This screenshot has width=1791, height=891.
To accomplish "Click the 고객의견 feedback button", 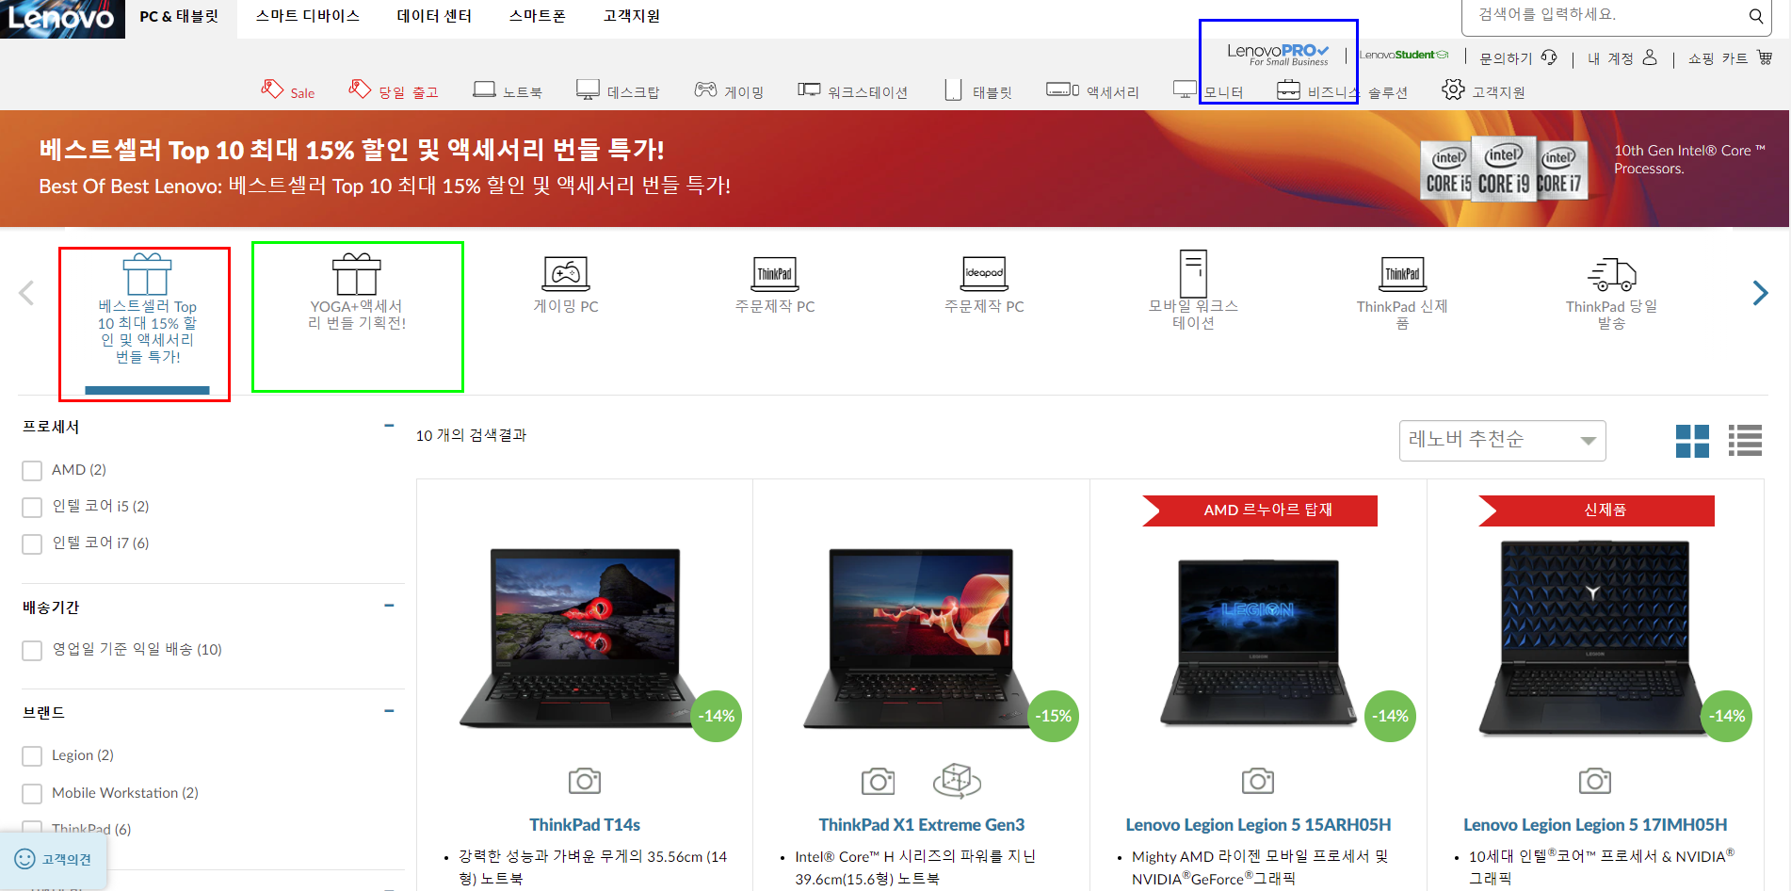I will pos(54,859).
